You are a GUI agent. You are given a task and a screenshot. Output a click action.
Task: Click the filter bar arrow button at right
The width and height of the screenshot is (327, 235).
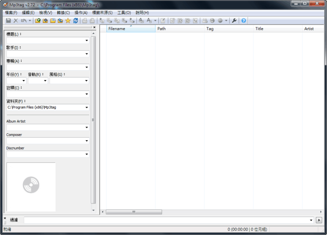coord(319,220)
